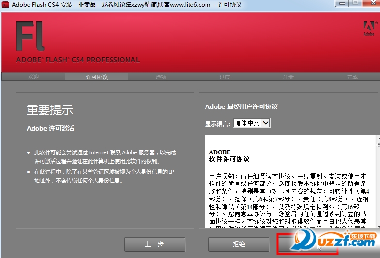Click the 软件许可协议 title in agreement
Image resolution: width=380 pixels, height=258 pixels.
[x=229, y=159]
